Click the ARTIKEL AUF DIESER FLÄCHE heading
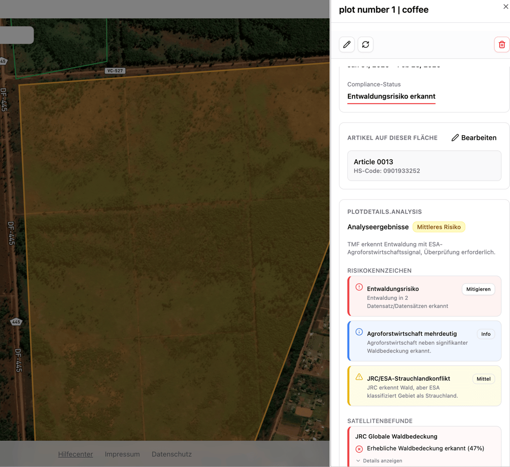The image size is (510, 467). pyautogui.click(x=392, y=138)
